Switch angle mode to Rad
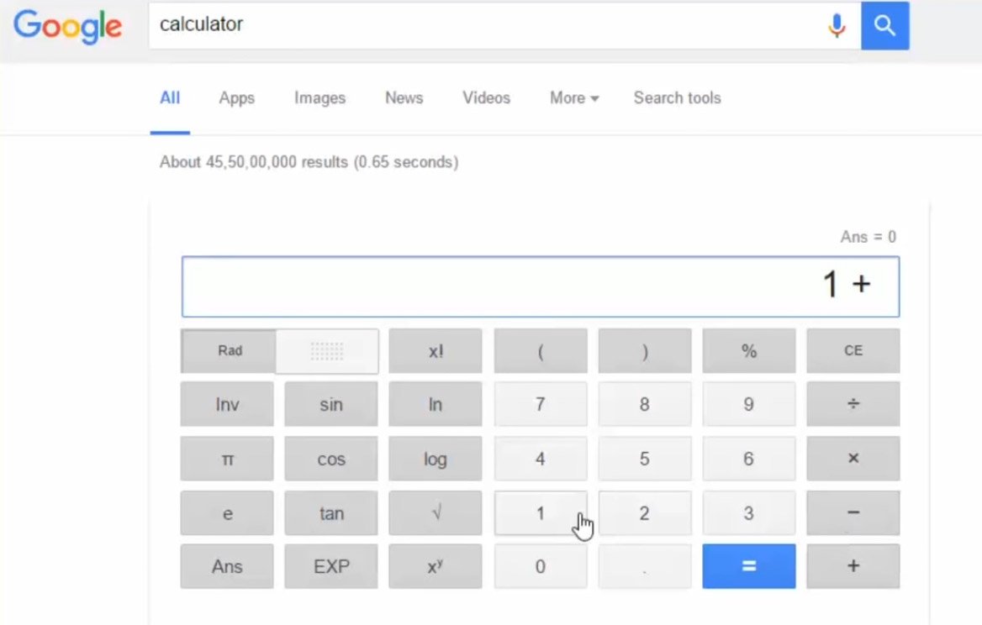Screen dimensions: 982x625 click(230, 351)
